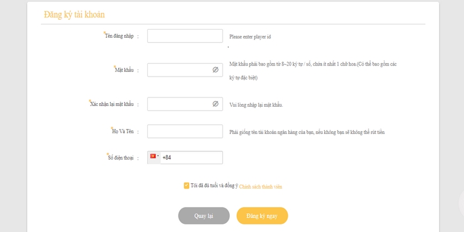Click the Tôi đã đủ tuổi và đồng ý text
Image resolution: width=464 pixels, height=232 pixels.
[x=214, y=186]
